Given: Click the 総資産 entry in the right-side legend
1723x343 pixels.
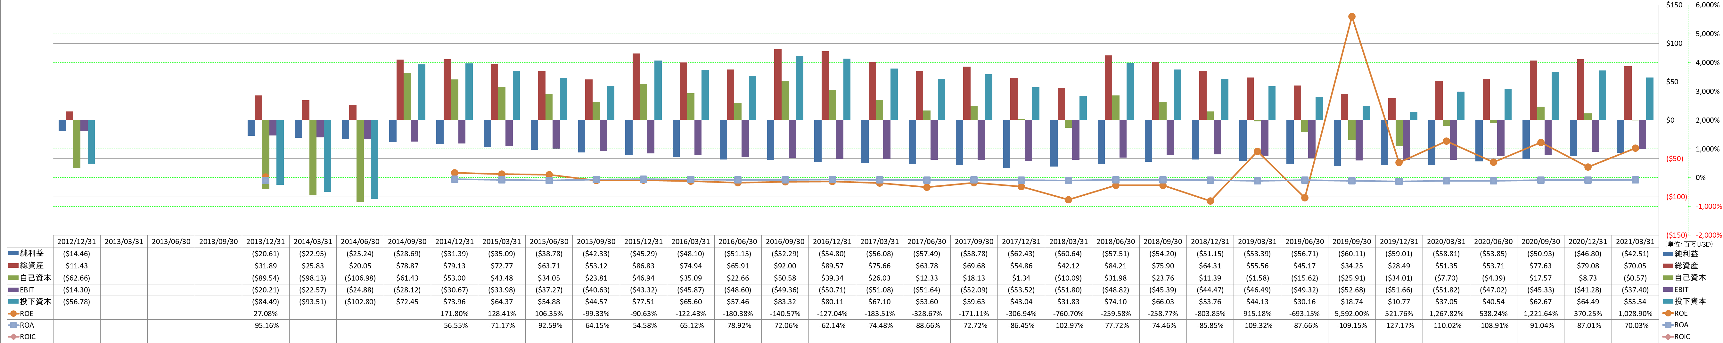Looking at the screenshot, I should point(1680,266).
